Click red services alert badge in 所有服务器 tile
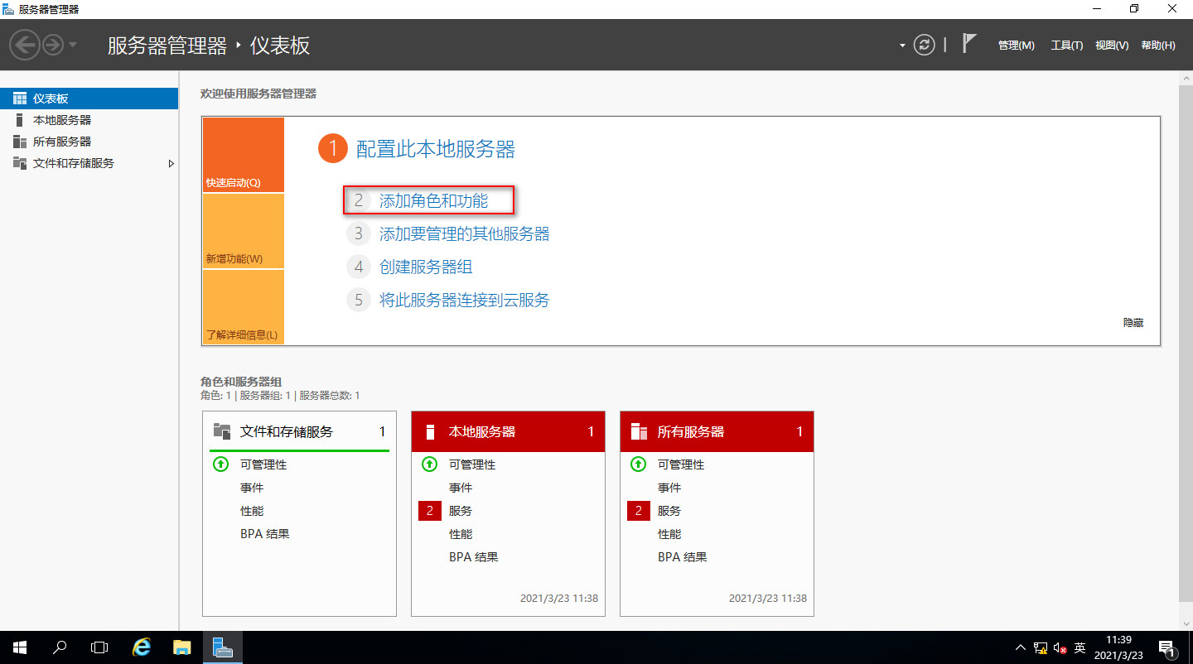This screenshot has width=1193, height=664. pos(639,511)
